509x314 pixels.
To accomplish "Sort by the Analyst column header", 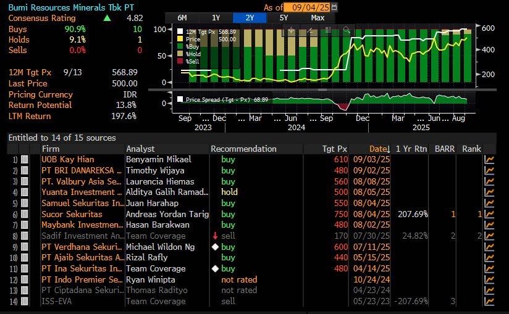I will tap(140, 149).
